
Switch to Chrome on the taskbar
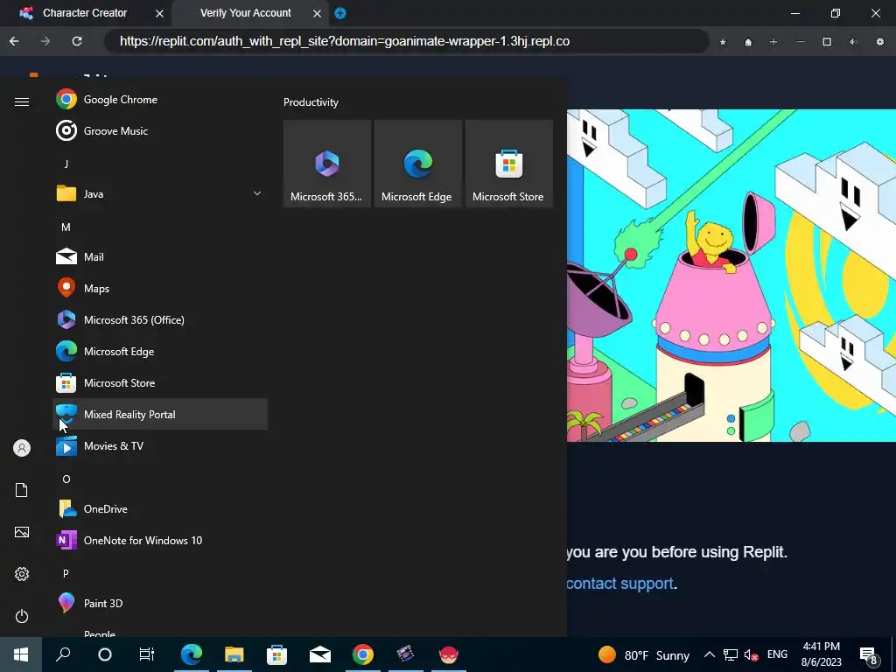(363, 654)
